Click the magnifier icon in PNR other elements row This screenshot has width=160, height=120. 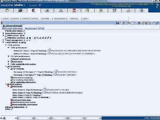tap(38, 38)
